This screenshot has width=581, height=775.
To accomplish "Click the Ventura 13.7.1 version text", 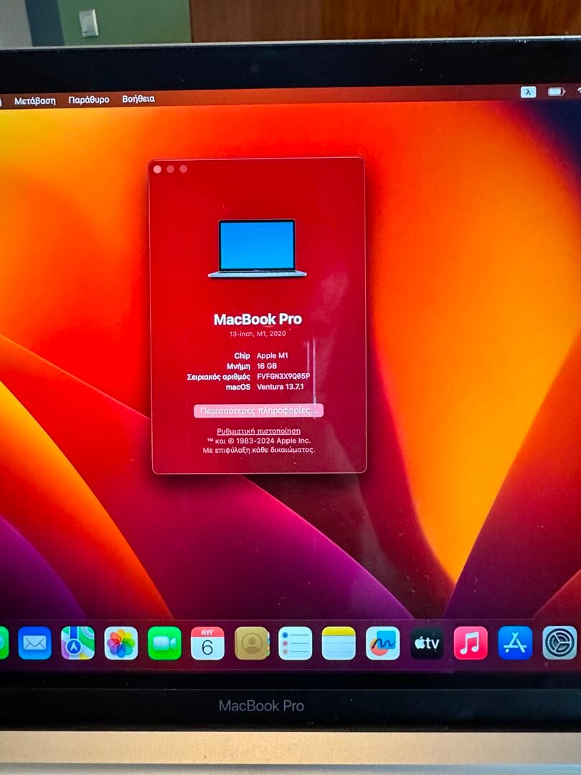I will [x=280, y=387].
